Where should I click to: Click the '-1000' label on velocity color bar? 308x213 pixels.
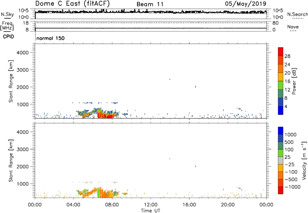pos(292,187)
